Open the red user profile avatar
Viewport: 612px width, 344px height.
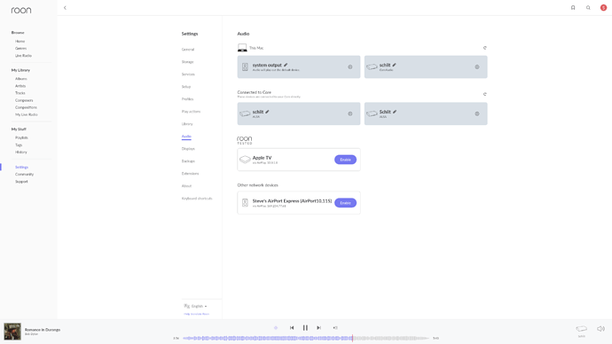[x=603, y=8]
